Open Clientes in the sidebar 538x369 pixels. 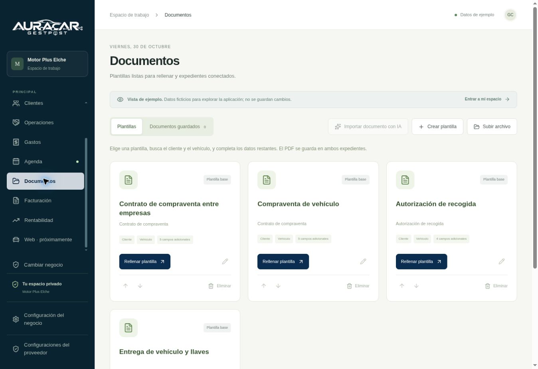click(x=45, y=103)
